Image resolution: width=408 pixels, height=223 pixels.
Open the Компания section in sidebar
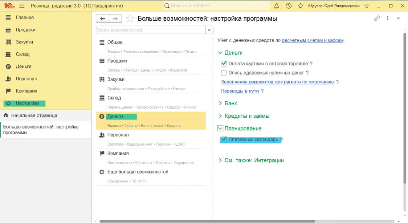[27, 91]
